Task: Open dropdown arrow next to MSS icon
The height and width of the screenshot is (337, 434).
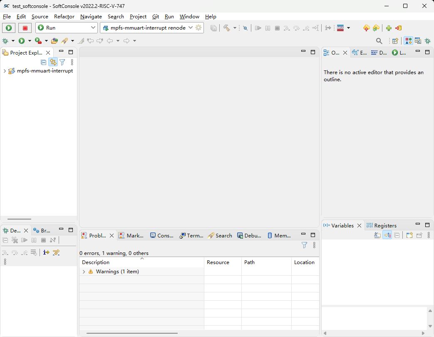Action: tap(348, 28)
